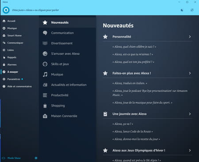The height and width of the screenshot is (162, 199).
Task: Select the Actualités et information icon
Action: (x=45, y=85)
